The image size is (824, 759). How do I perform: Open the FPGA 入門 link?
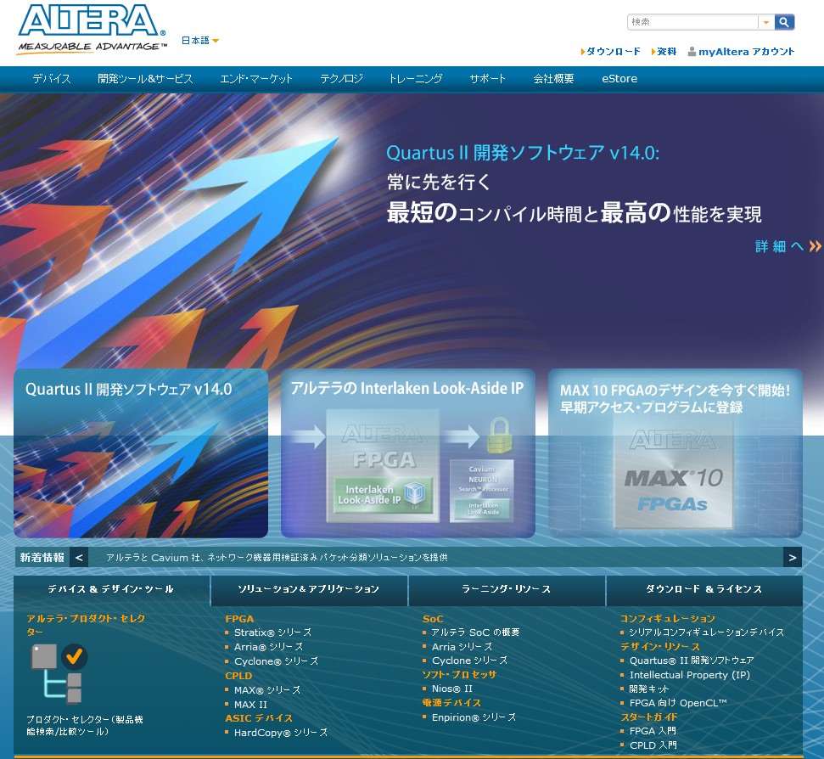click(653, 731)
